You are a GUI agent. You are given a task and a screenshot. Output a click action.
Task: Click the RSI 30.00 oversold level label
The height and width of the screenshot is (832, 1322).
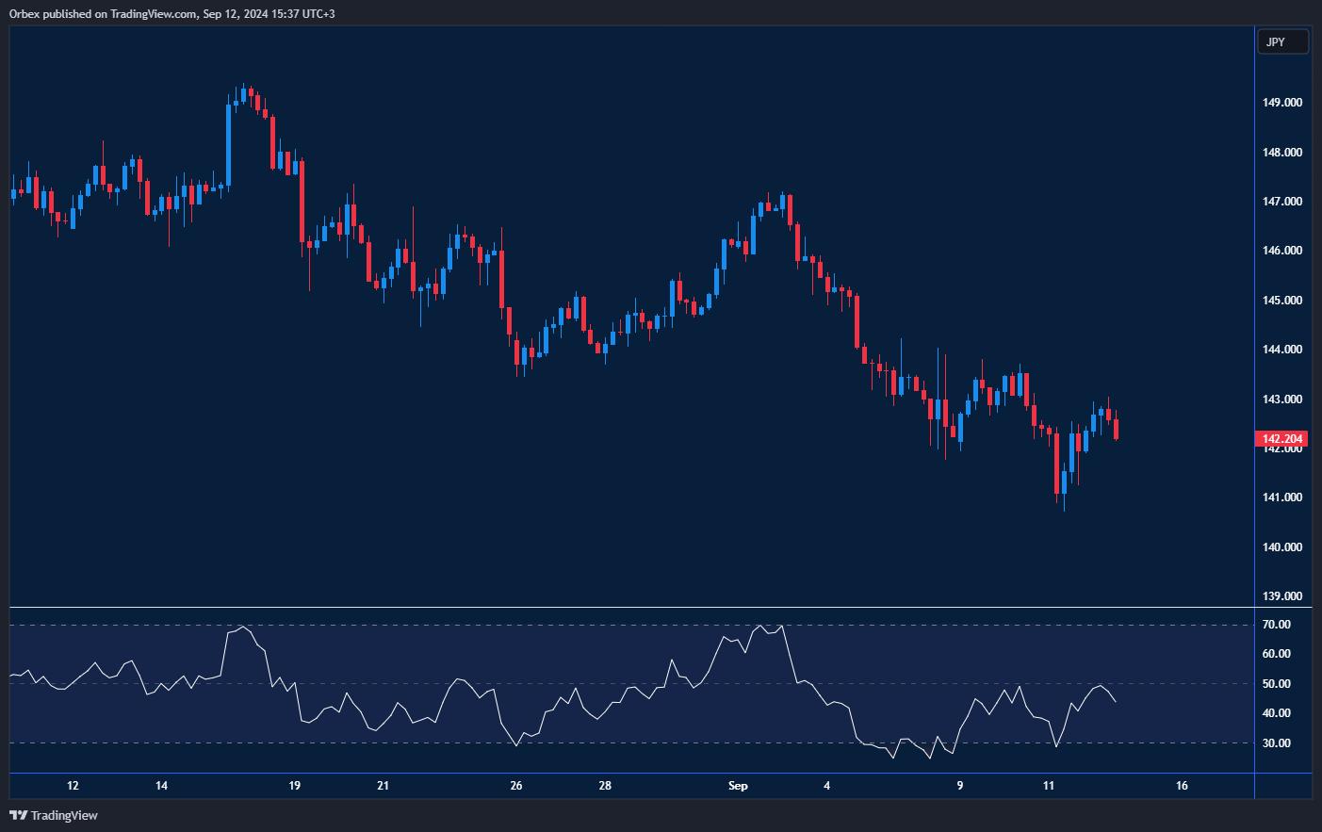(x=1277, y=743)
